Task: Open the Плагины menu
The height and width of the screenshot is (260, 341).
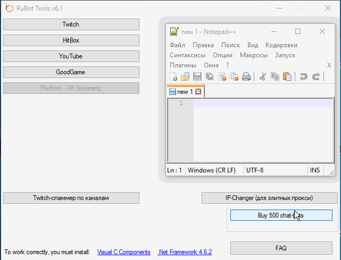Action: [183, 65]
